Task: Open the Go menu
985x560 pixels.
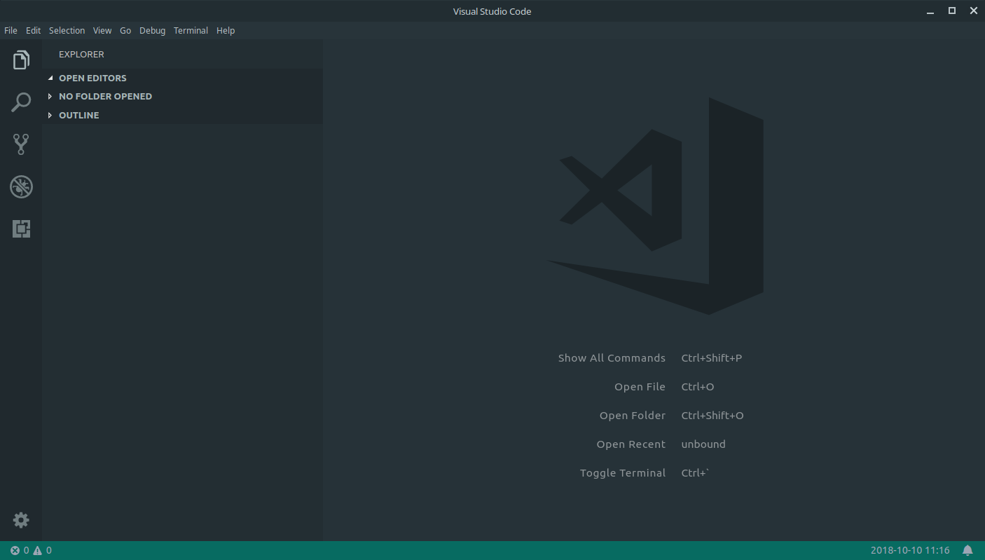Action: [125, 31]
